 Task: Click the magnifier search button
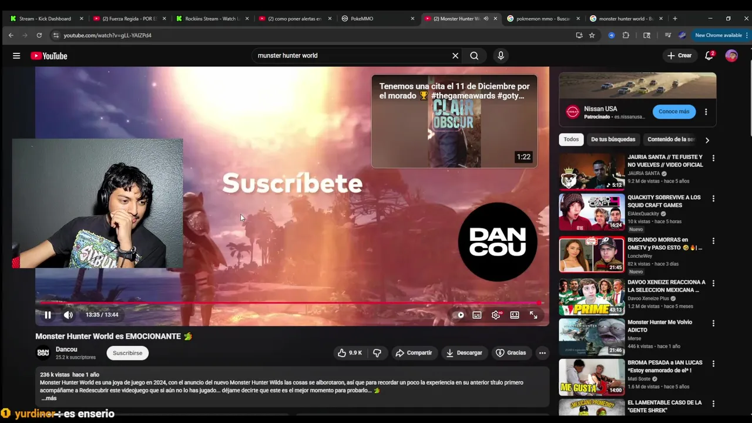point(474,56)
